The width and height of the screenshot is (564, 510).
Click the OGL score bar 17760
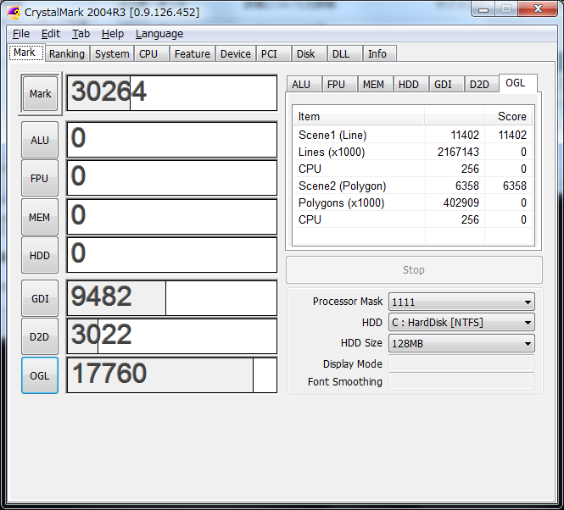tap(172, 375)
